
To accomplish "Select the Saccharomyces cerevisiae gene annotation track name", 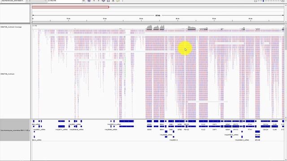I will [15, 130].
